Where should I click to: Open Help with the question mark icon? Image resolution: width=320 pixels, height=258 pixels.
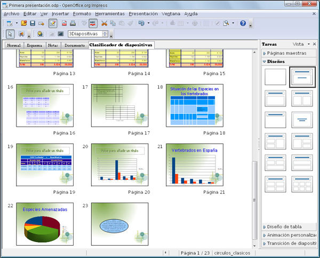click(243, 23)
